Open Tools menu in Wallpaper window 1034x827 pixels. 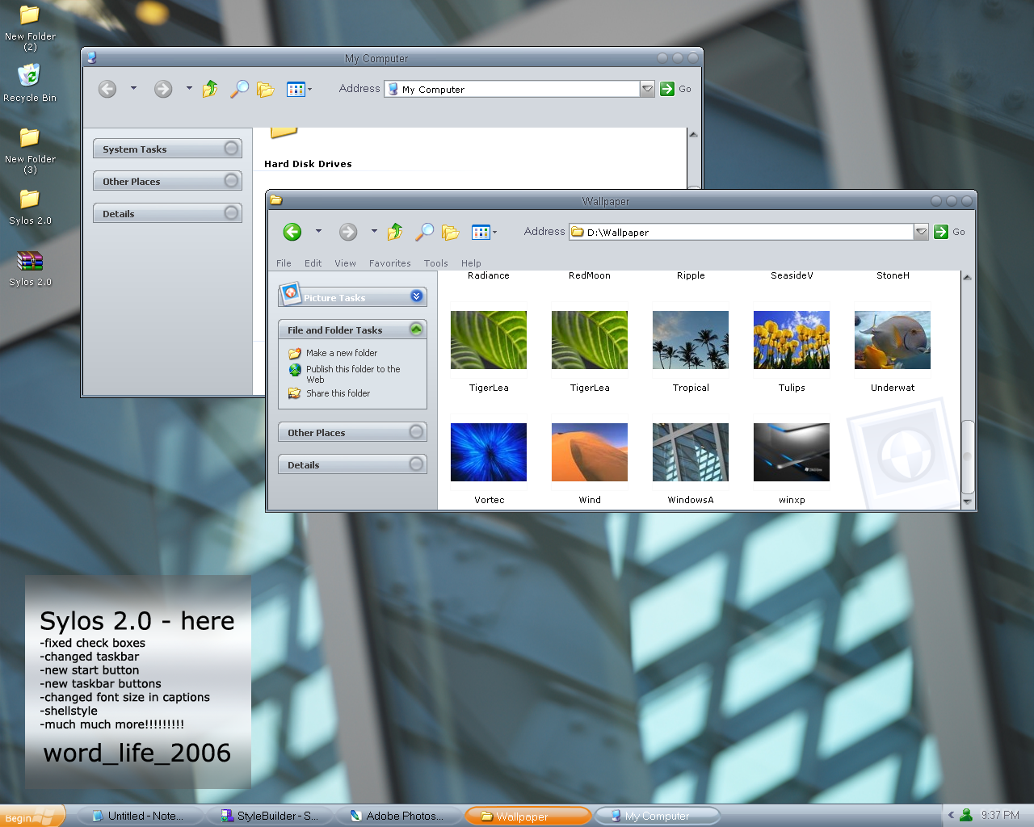436,263
